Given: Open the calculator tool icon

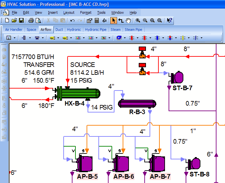Looking at the screenshot, I should pos(97,20).
